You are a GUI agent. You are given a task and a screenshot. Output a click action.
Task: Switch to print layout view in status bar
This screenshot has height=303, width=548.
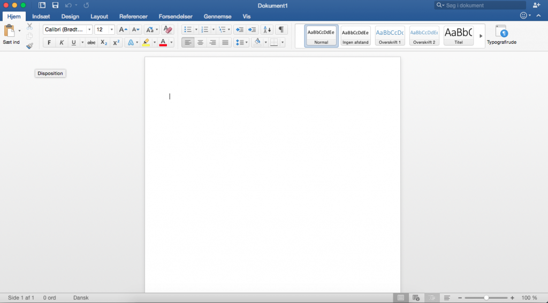401,298
